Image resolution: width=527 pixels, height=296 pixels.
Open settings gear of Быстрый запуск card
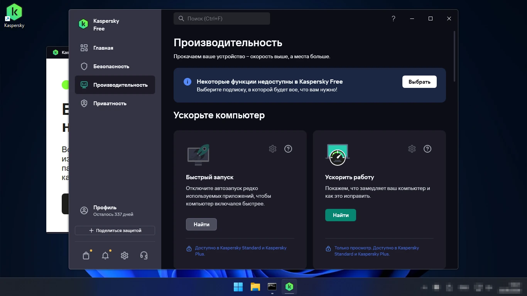coord(273,149)
